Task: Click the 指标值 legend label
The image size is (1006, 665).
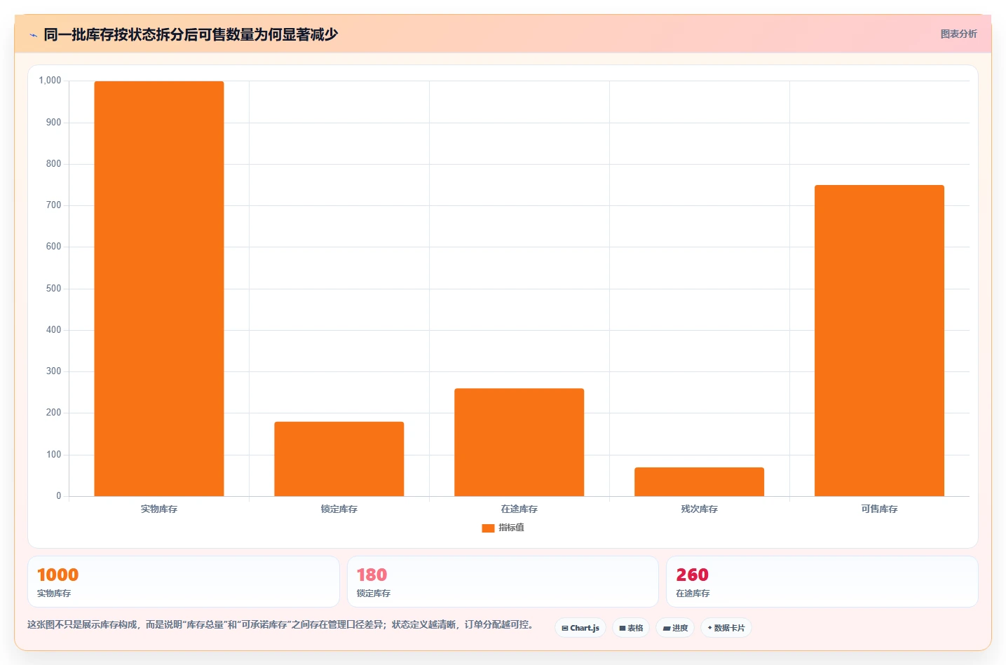Action: [x=511, y=528]
